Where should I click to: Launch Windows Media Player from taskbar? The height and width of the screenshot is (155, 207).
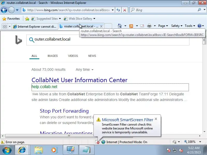tap(54, 150)
